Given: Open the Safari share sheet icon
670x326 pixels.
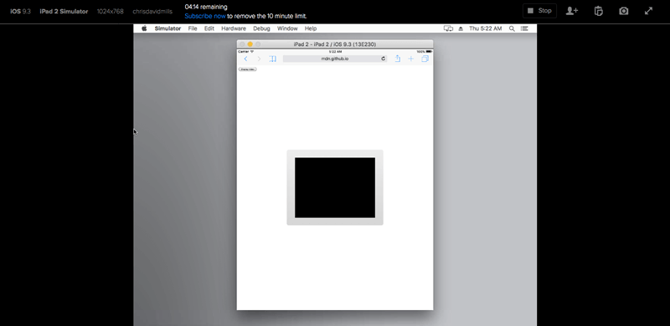Looking at the screenshot, I should coord(397,59).
